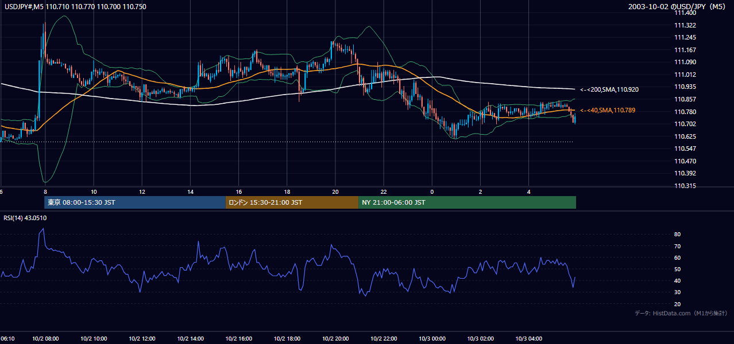
Task: Click the 10/2 14:00 bottom axis timestamp
Action: (191, 338)
